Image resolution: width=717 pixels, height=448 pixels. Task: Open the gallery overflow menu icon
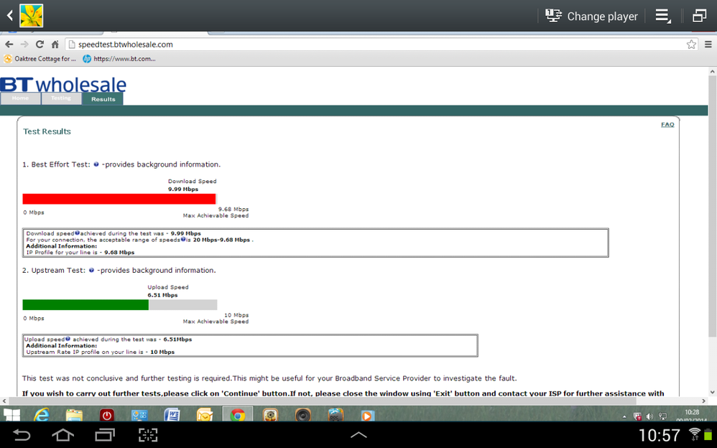[x=663, y=16]
